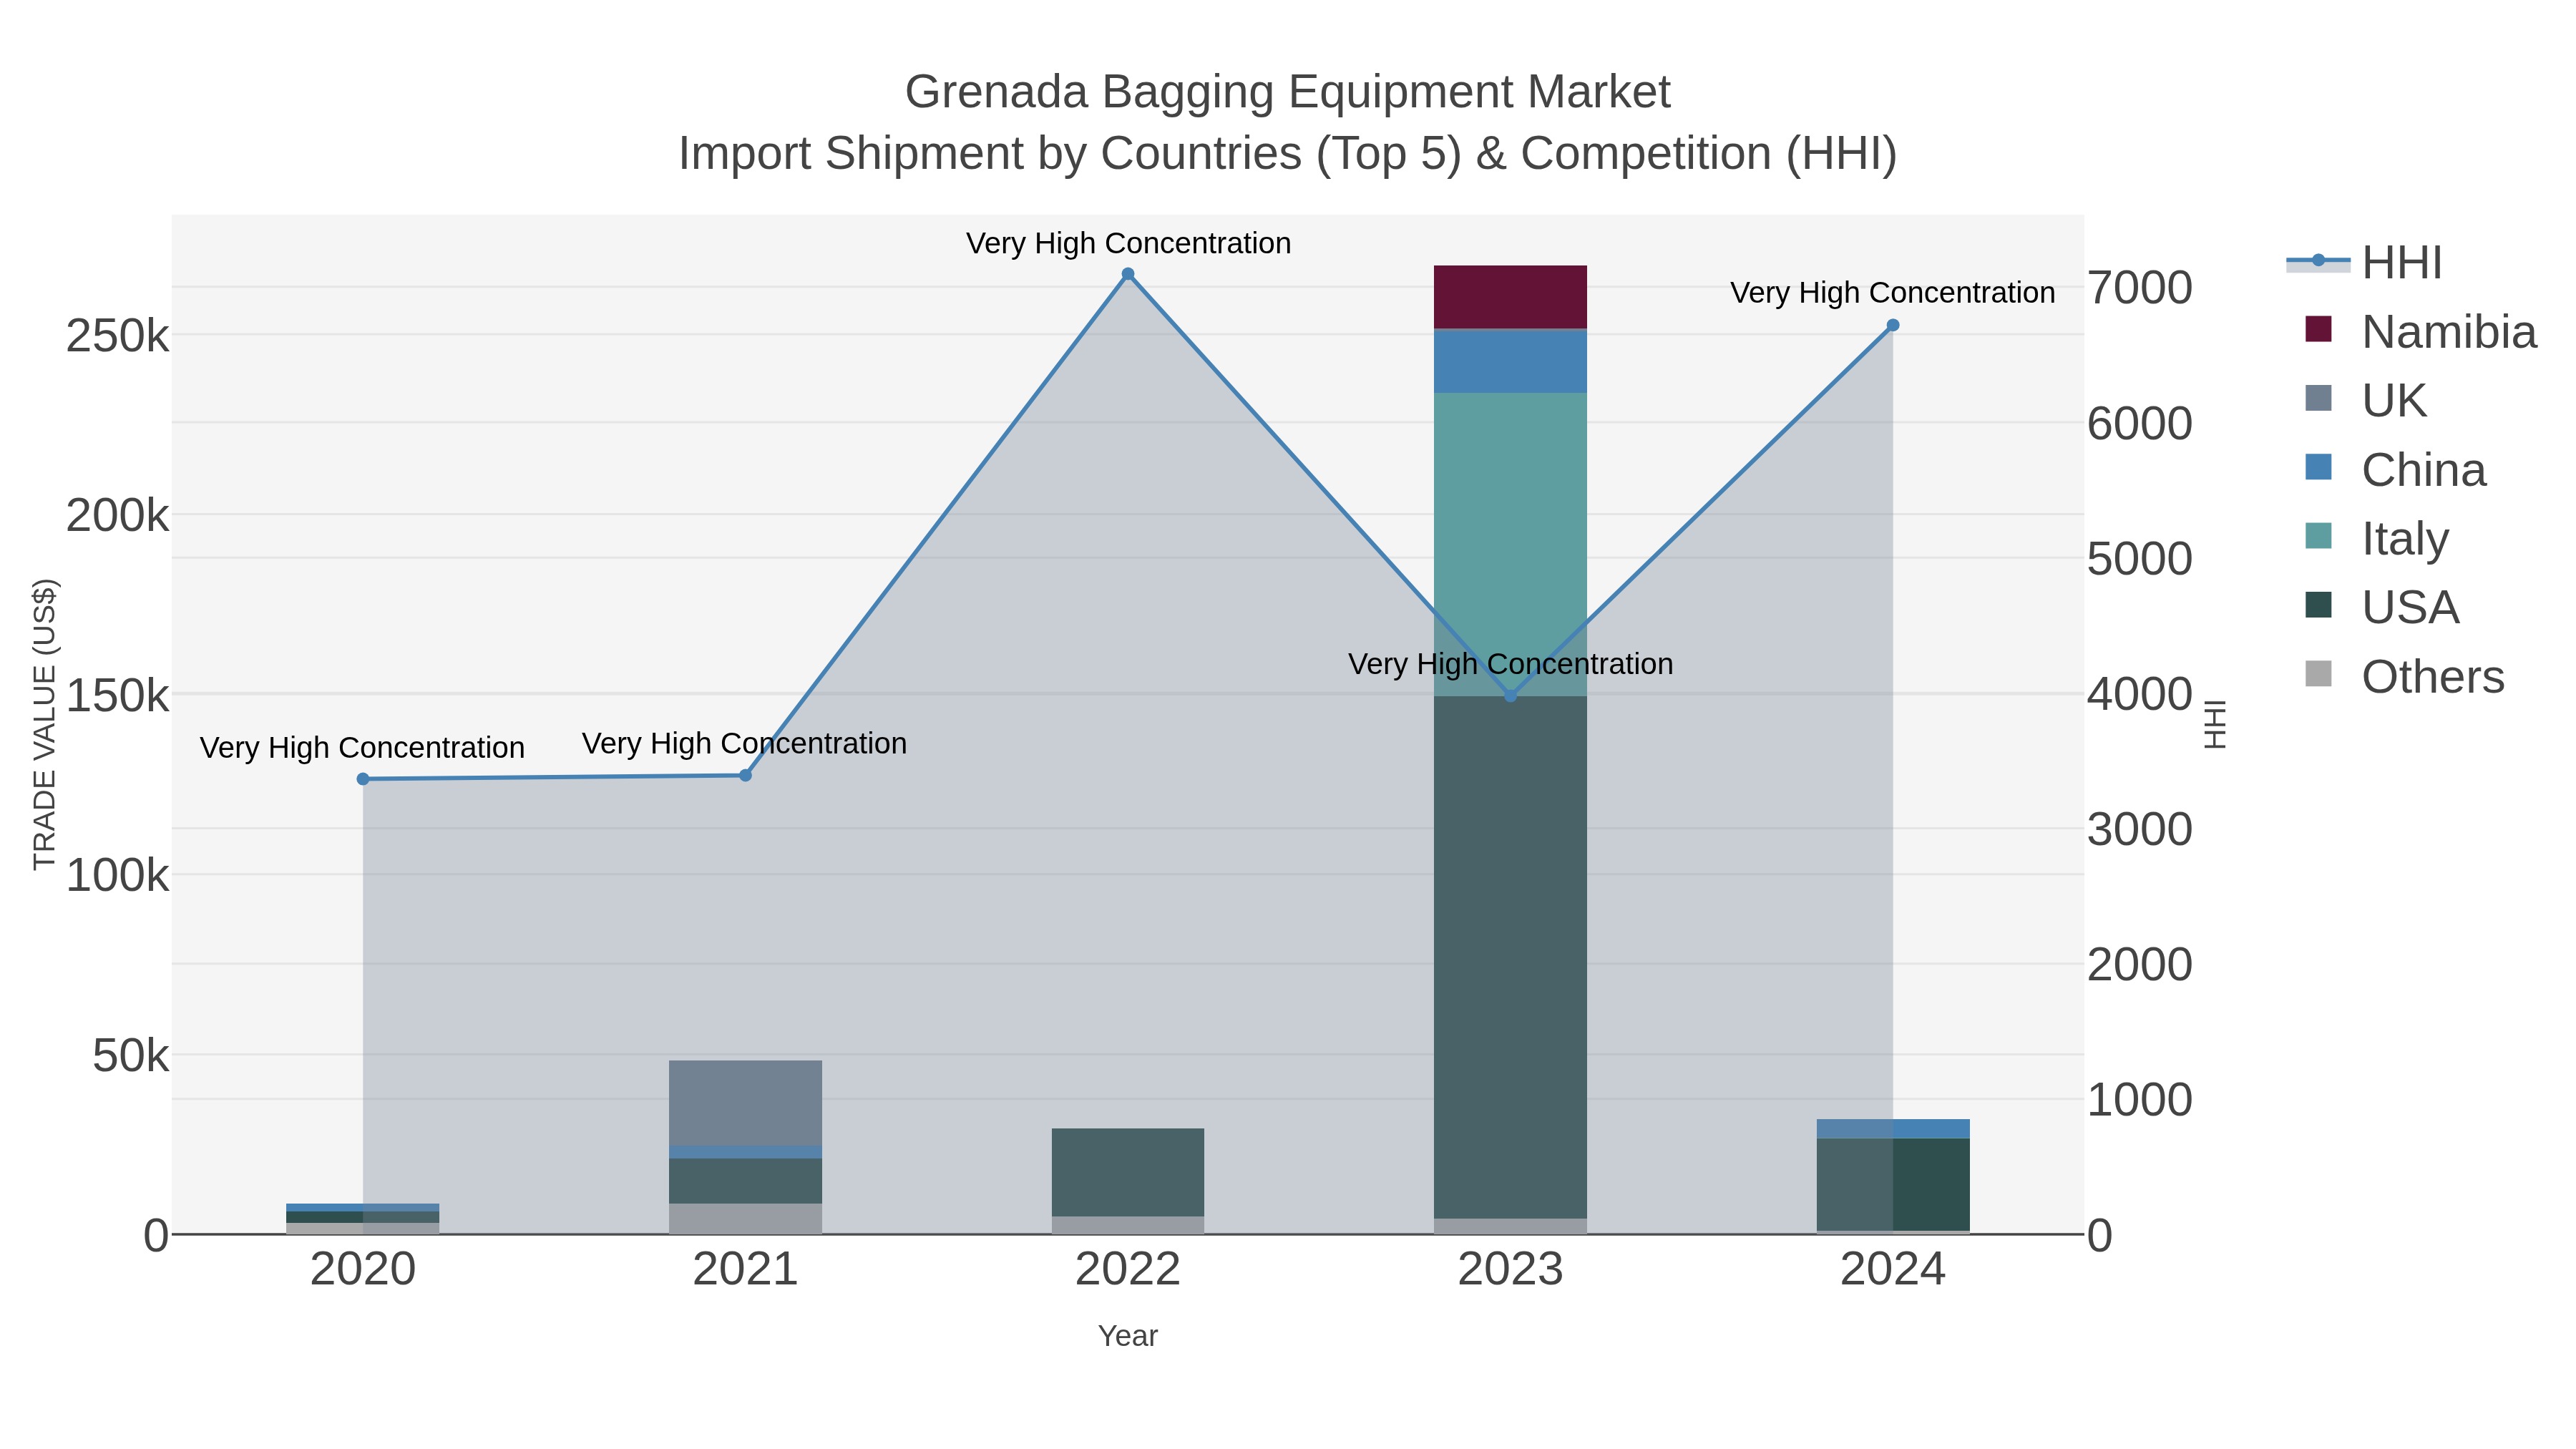Click the UK bar segment in 2021

coord(745,1103)
